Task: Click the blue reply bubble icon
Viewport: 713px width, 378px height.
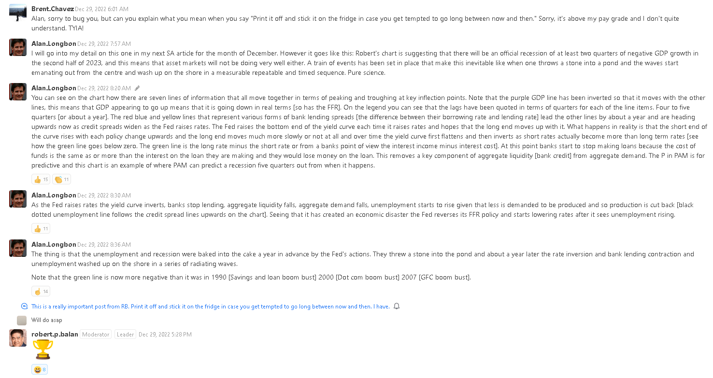Action: pos(24,306)
